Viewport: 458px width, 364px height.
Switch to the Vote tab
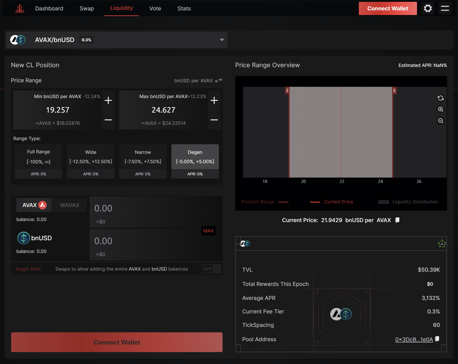(155, 9)
